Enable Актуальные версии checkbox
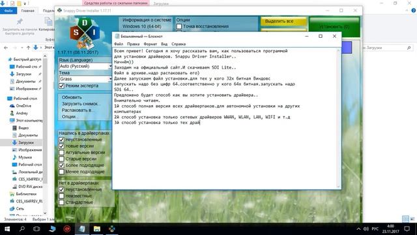 [61, 152]
